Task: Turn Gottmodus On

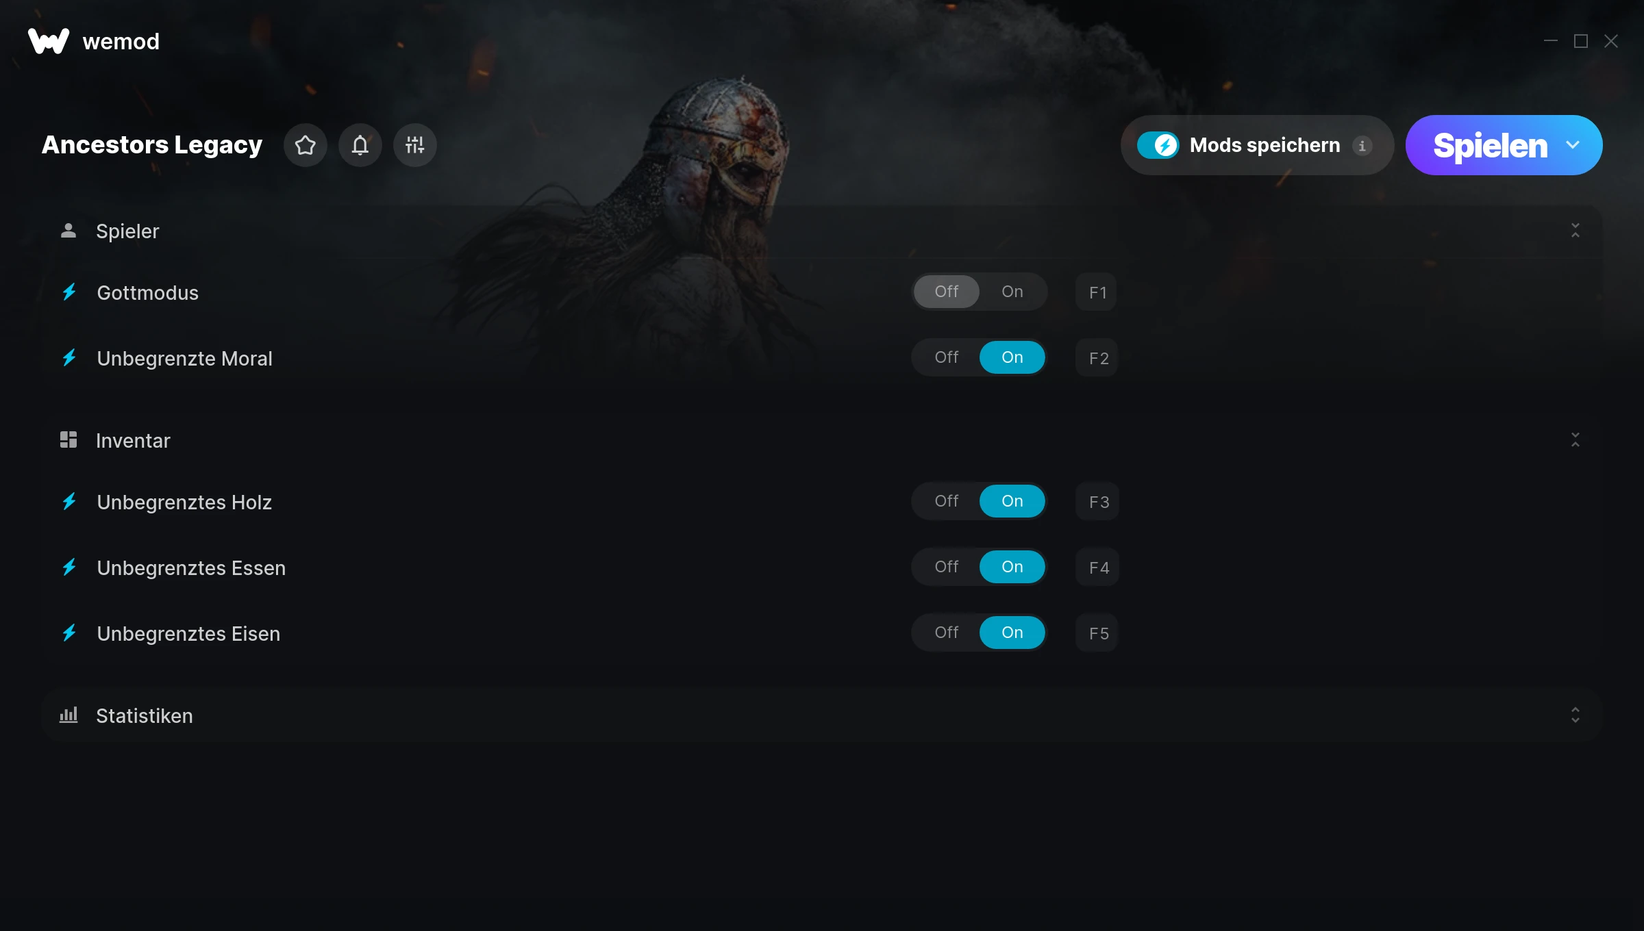Action: (x=1012, y=292)
